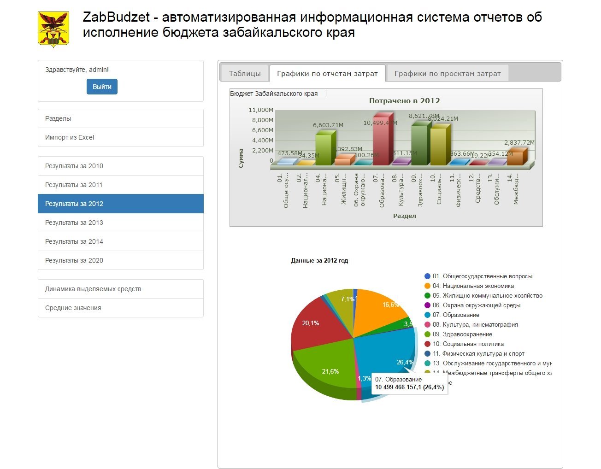Click the ZabBudzet page heading
Image resolution: width=601 pixels, height=469 pixels.
(x=312, y=25)
